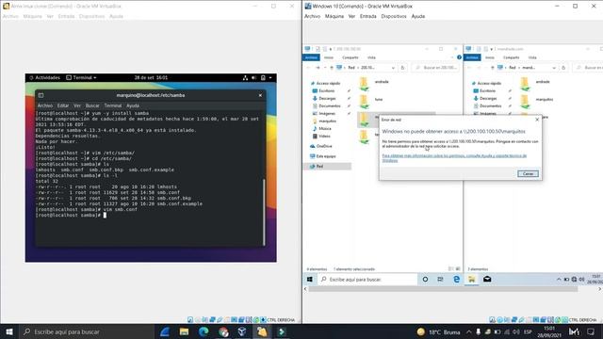Click the search box Buscar en 200.100 in Explorer
The image size is (603, 339).
[435, 68]
